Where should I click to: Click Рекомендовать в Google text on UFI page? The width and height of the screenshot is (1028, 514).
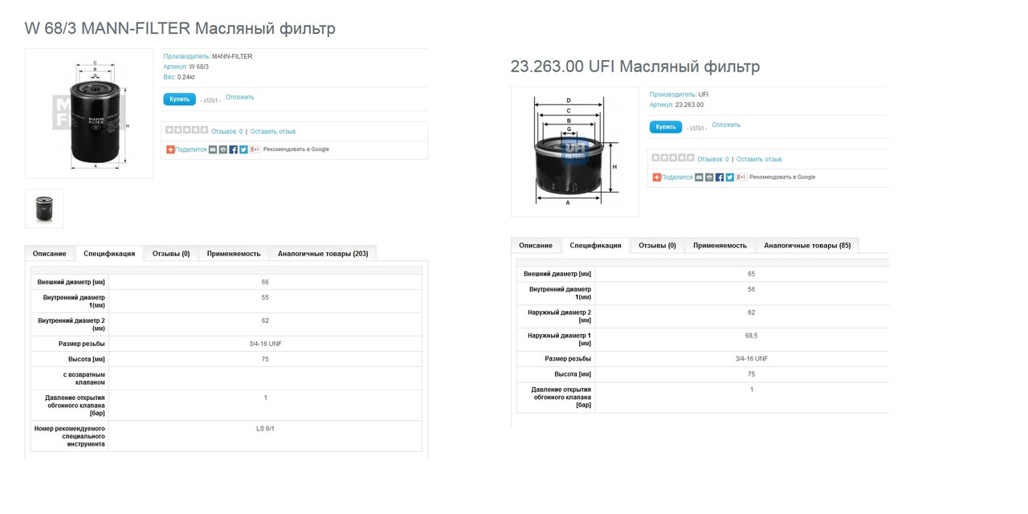(782, 177)
